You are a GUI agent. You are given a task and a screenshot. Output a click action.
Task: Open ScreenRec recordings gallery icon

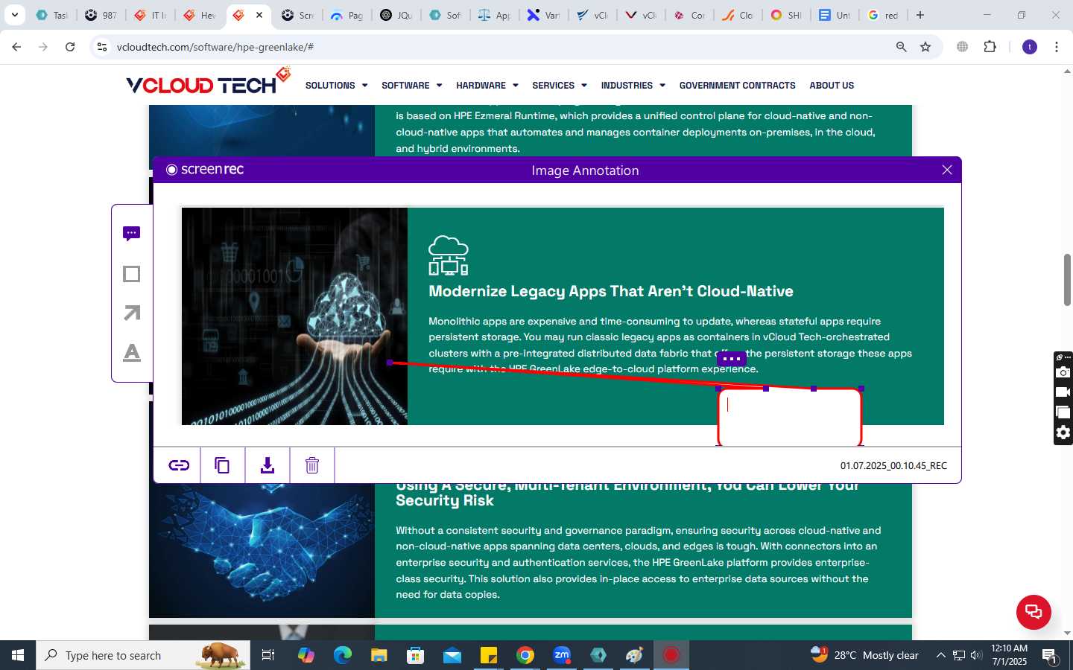tap(1063, 412)
